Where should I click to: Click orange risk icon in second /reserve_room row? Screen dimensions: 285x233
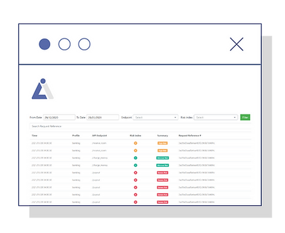tap(135, 151)
